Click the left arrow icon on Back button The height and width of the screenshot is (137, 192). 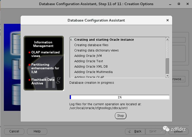(129, 131)
